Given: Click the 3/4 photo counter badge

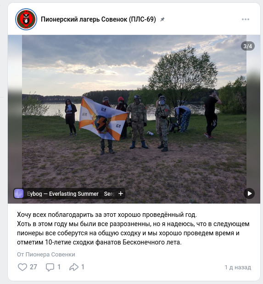Looking at the screenshot, I should point(248,46).
